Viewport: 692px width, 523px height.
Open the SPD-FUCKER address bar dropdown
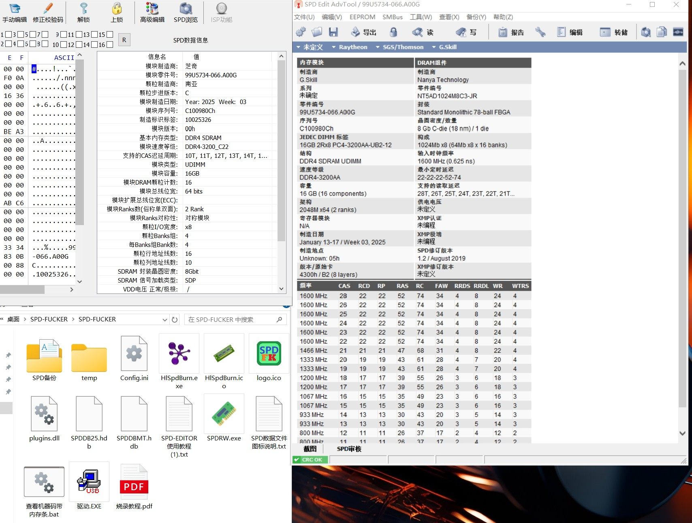click(x=164, y=320)
